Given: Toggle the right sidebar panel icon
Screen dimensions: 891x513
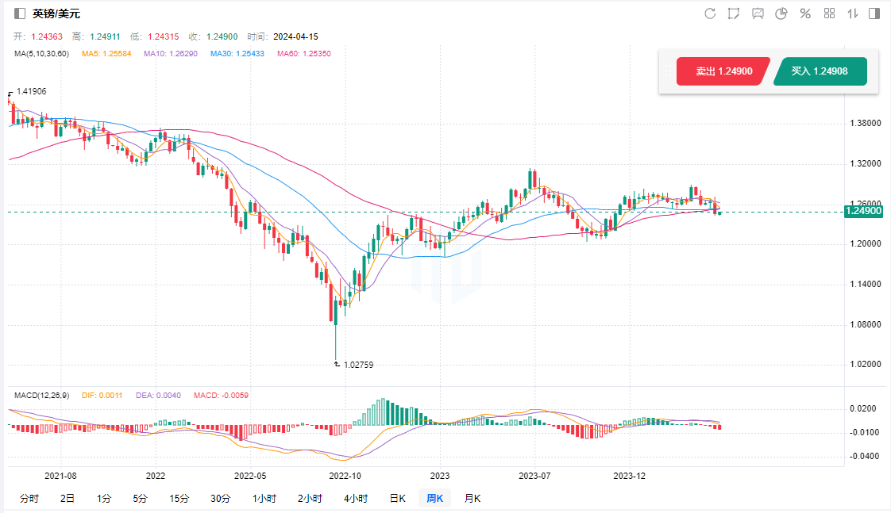Looking at the screenshot, I should tap(874, 13).
